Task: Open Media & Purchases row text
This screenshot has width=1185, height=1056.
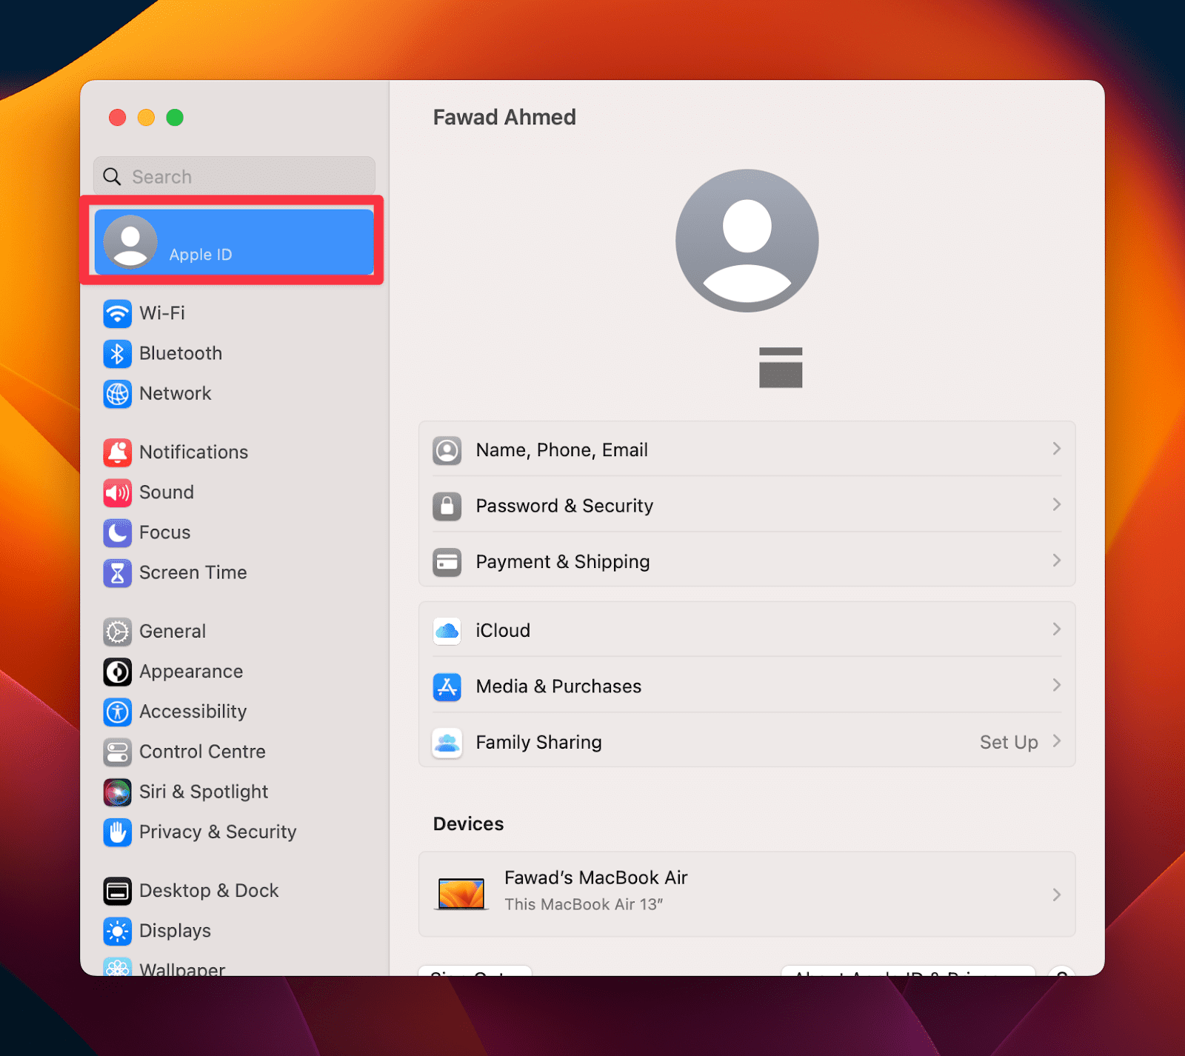Action: (x=558, y=686)
